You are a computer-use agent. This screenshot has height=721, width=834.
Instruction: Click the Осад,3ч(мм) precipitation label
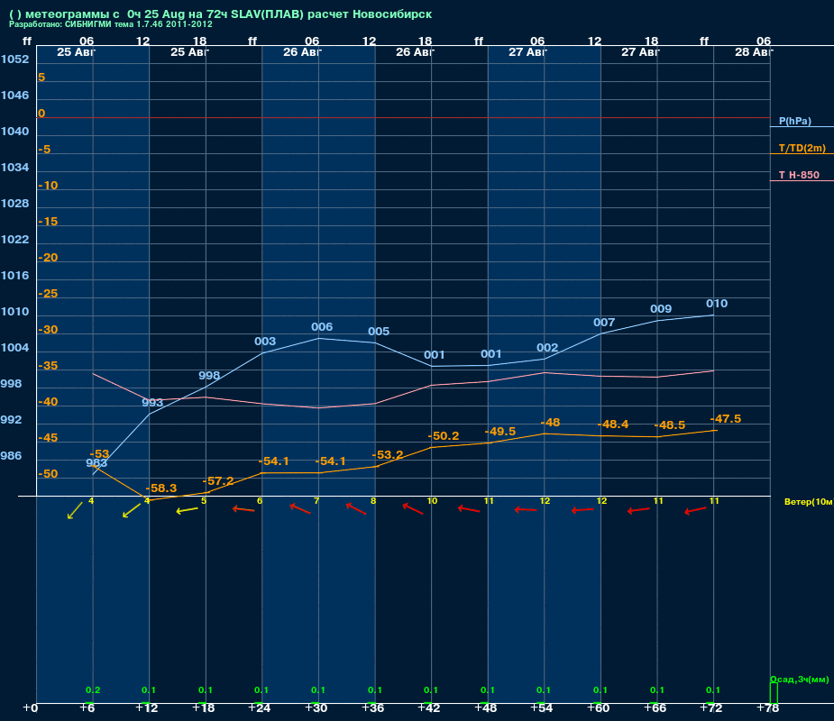tap(800, 679)
